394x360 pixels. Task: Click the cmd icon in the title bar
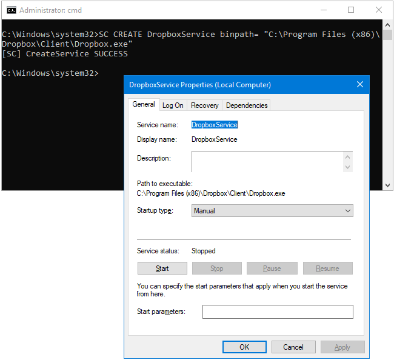[12, 10]
